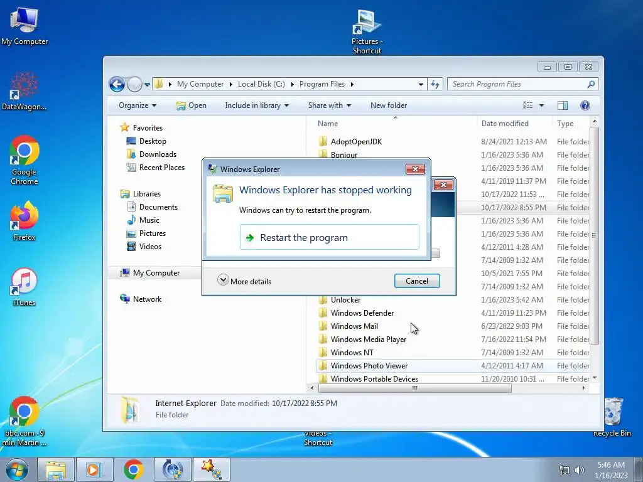Open iTunes desktop shortcut
Screen dimensions: 643x482
coord(24,287)
